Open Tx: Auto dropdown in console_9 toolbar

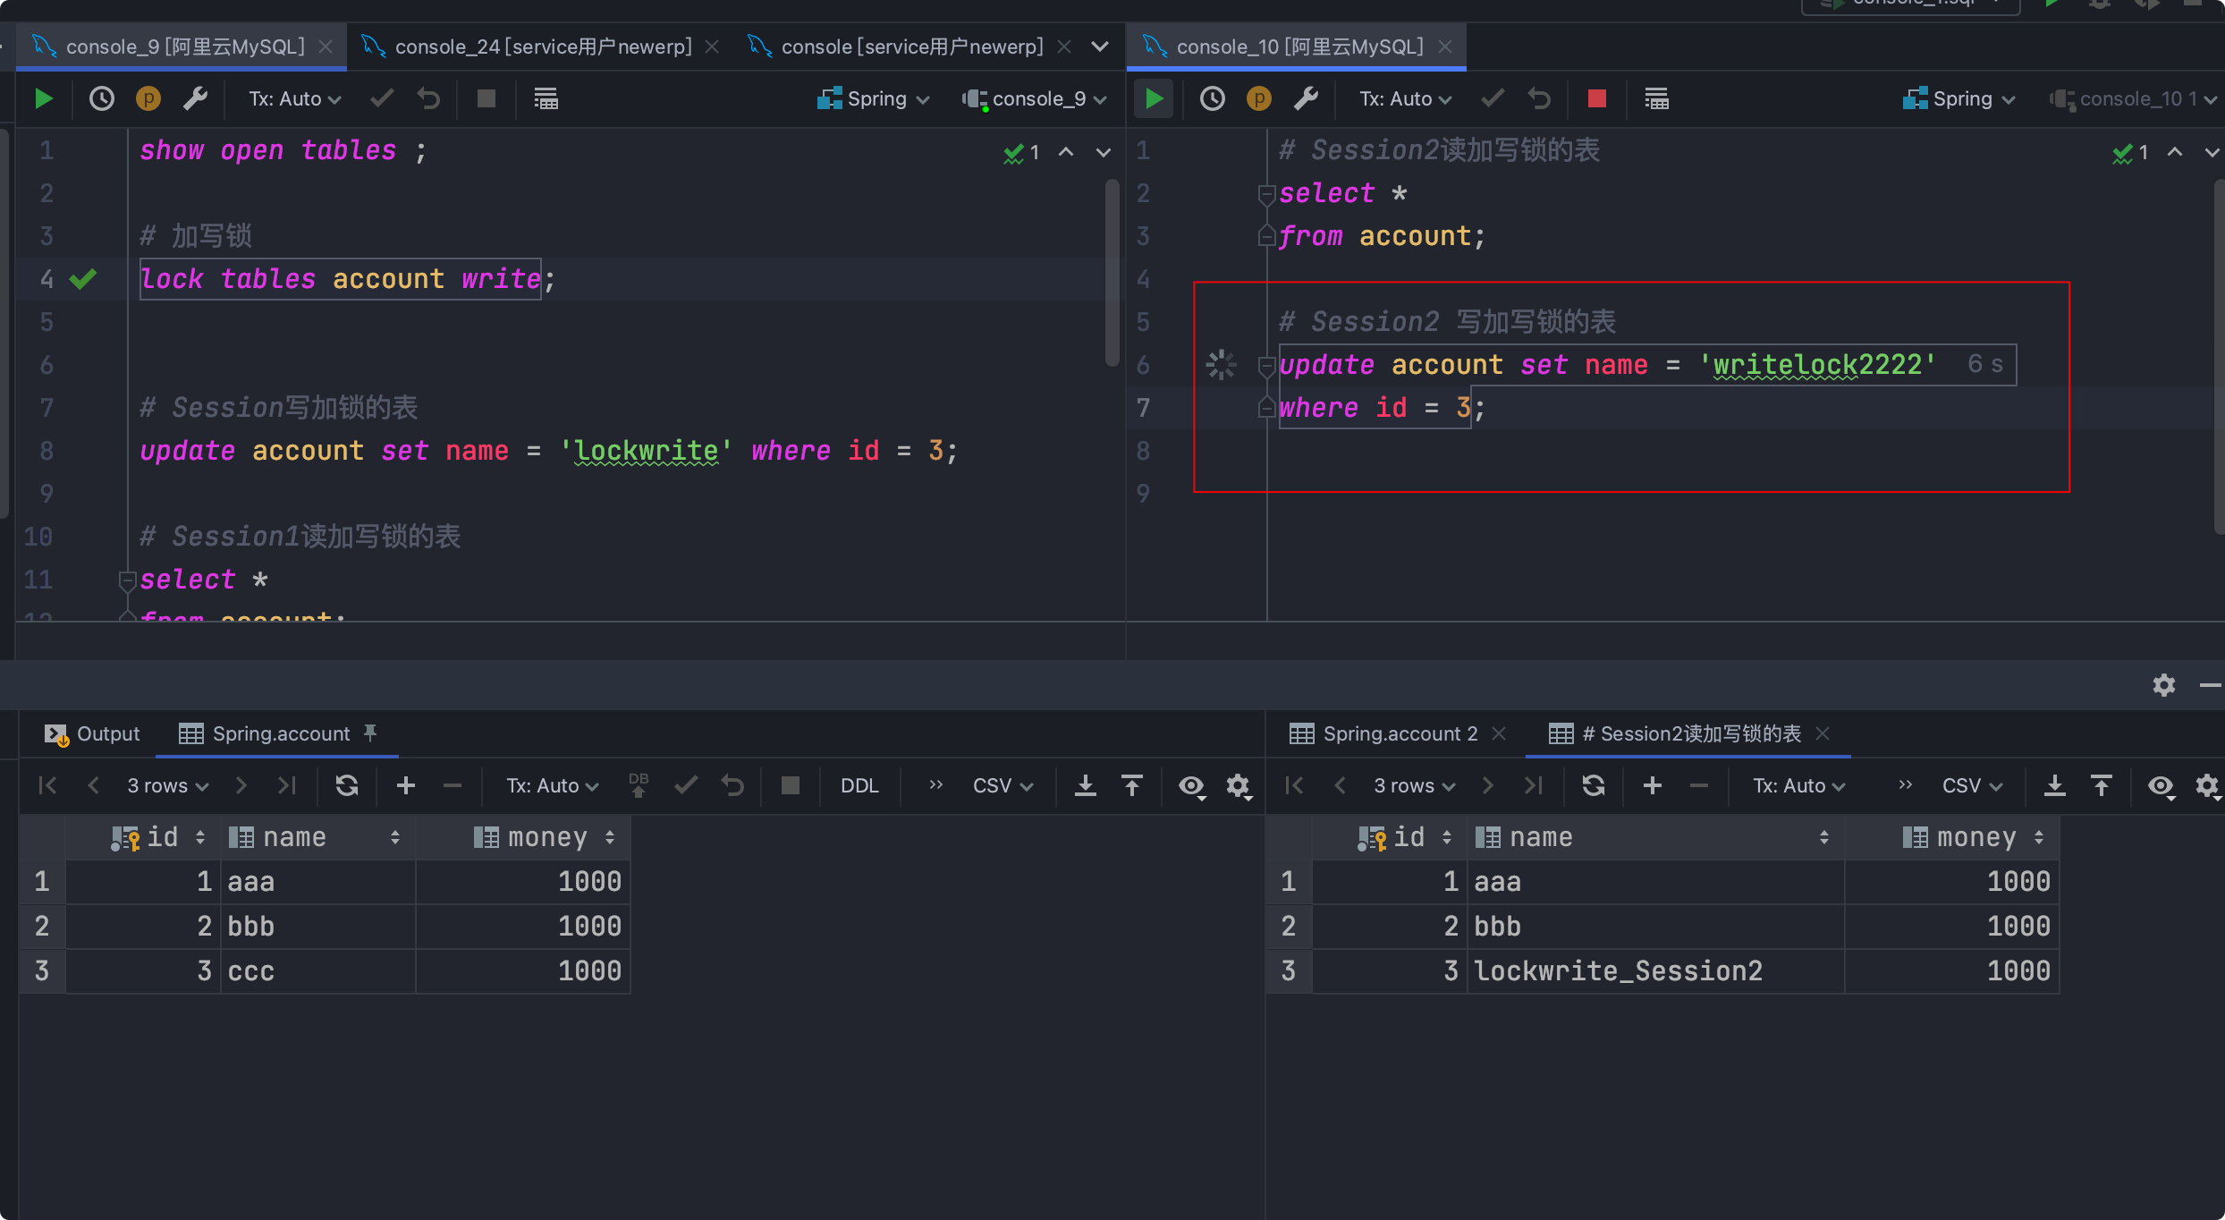[294, 98]
